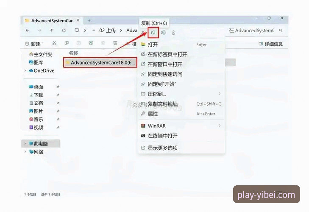The width and height of the screenshot is (309, 212).
Task: Click the toolbar Delete trash icon
Action: click(115, 43)
